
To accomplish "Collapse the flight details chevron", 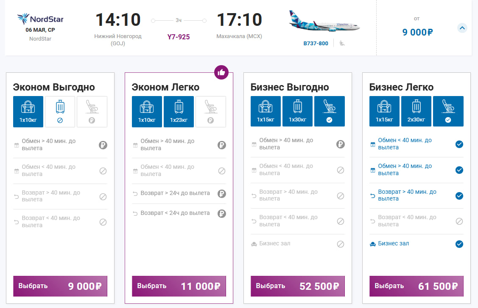I will pos(462,28).
